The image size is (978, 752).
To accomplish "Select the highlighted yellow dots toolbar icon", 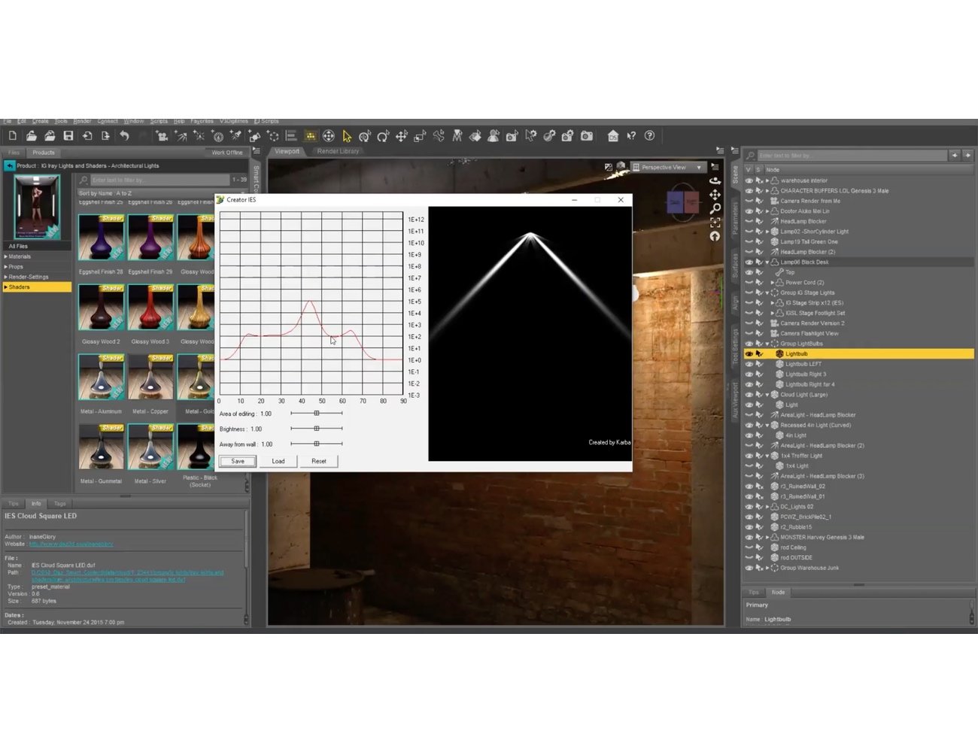I will 310,136.
